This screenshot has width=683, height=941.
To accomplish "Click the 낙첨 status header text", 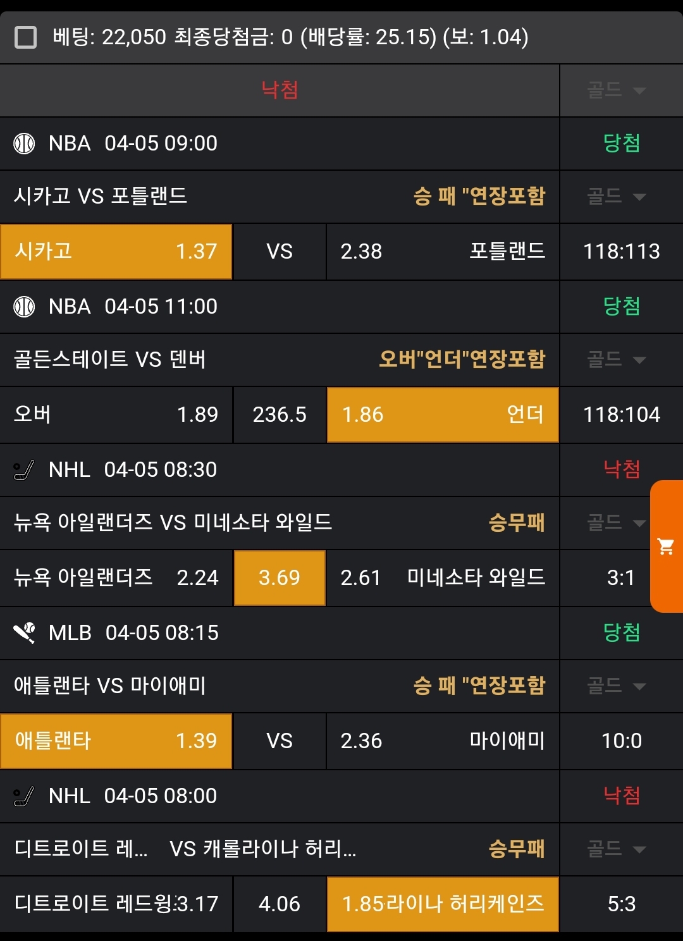I will (x=280, y=90).
